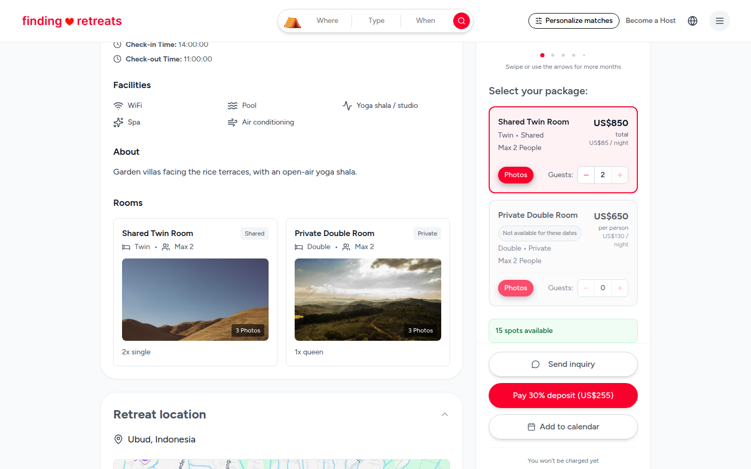Image resolution: width=751 pixels, height=469 pixels.
Task: Click the Ubud location pin icon
Action: click(x=118, y=439)
